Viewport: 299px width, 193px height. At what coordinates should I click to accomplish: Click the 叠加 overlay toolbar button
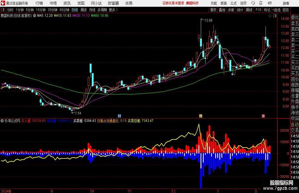[x=222, y=10]
